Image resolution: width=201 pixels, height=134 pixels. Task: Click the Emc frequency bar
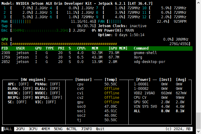coord(40,30)
